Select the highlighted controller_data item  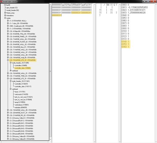23,68
